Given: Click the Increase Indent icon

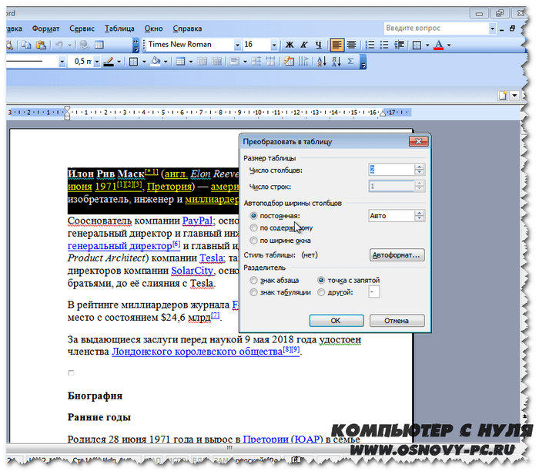Looking at the screenshot, I should tap(399, 45).
